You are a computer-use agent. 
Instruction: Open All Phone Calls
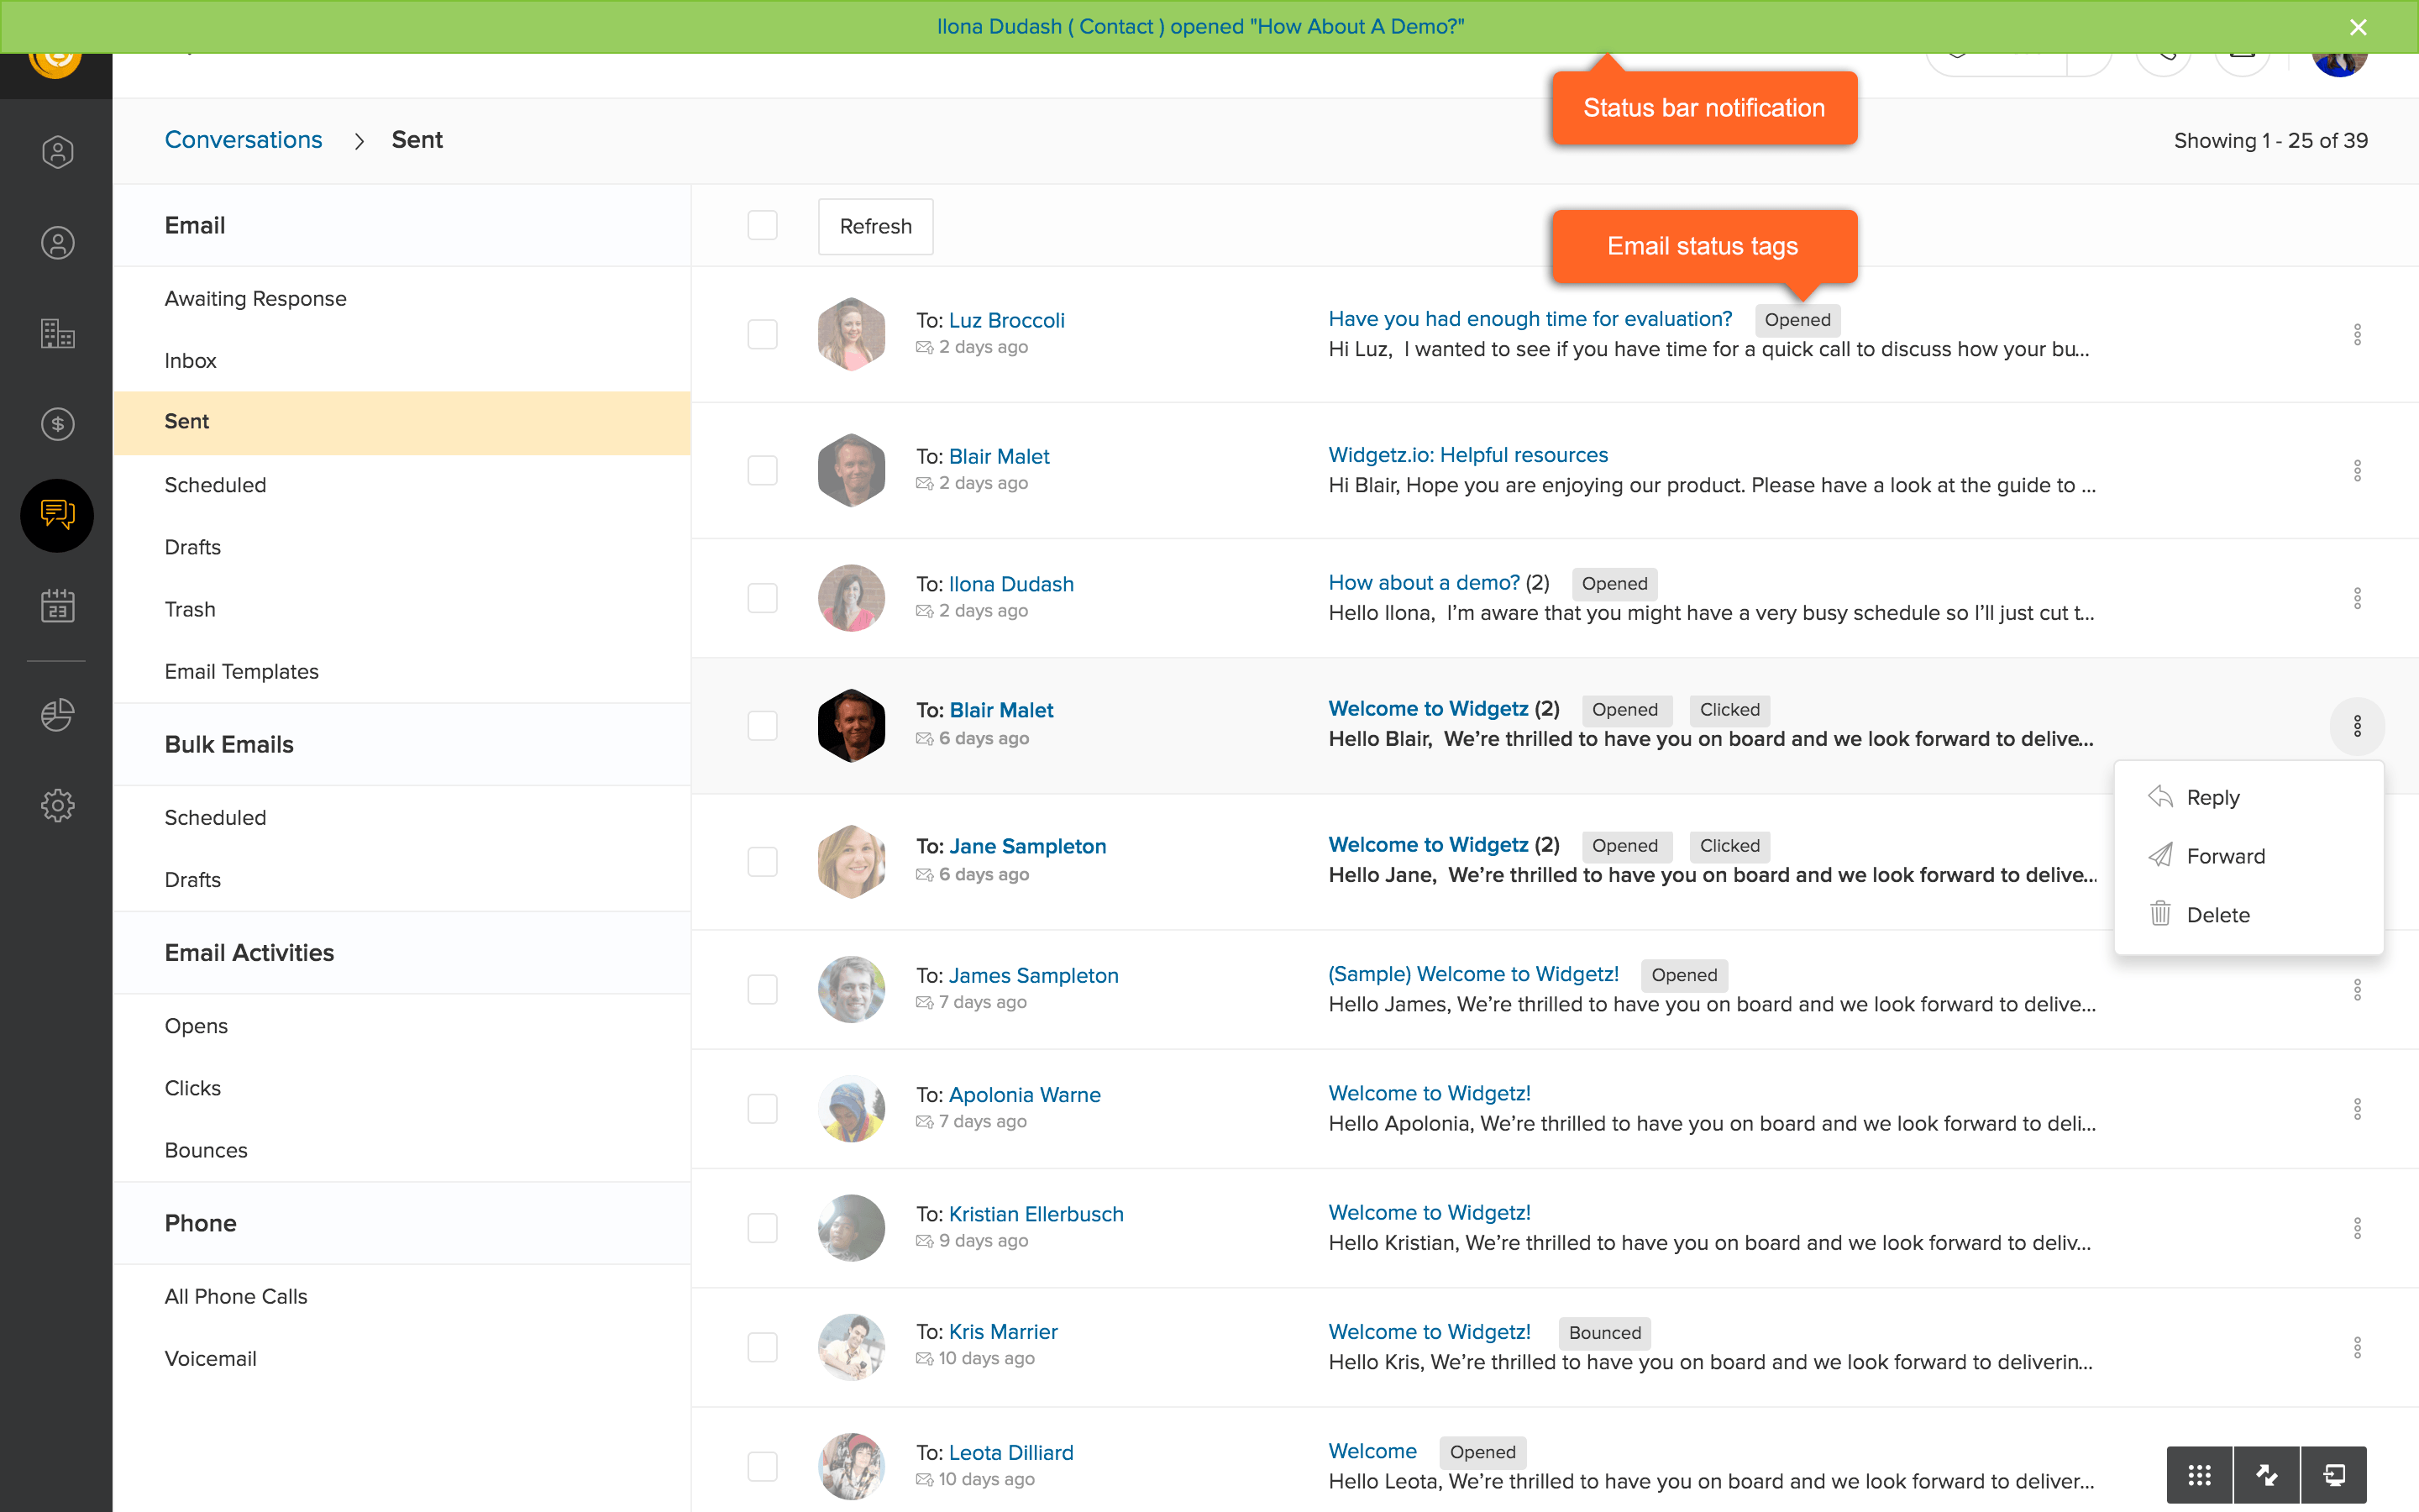(x=236, y=1296)
